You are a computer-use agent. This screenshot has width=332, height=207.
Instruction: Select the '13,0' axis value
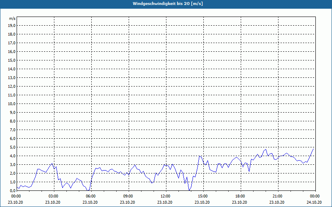coord(12,78)
